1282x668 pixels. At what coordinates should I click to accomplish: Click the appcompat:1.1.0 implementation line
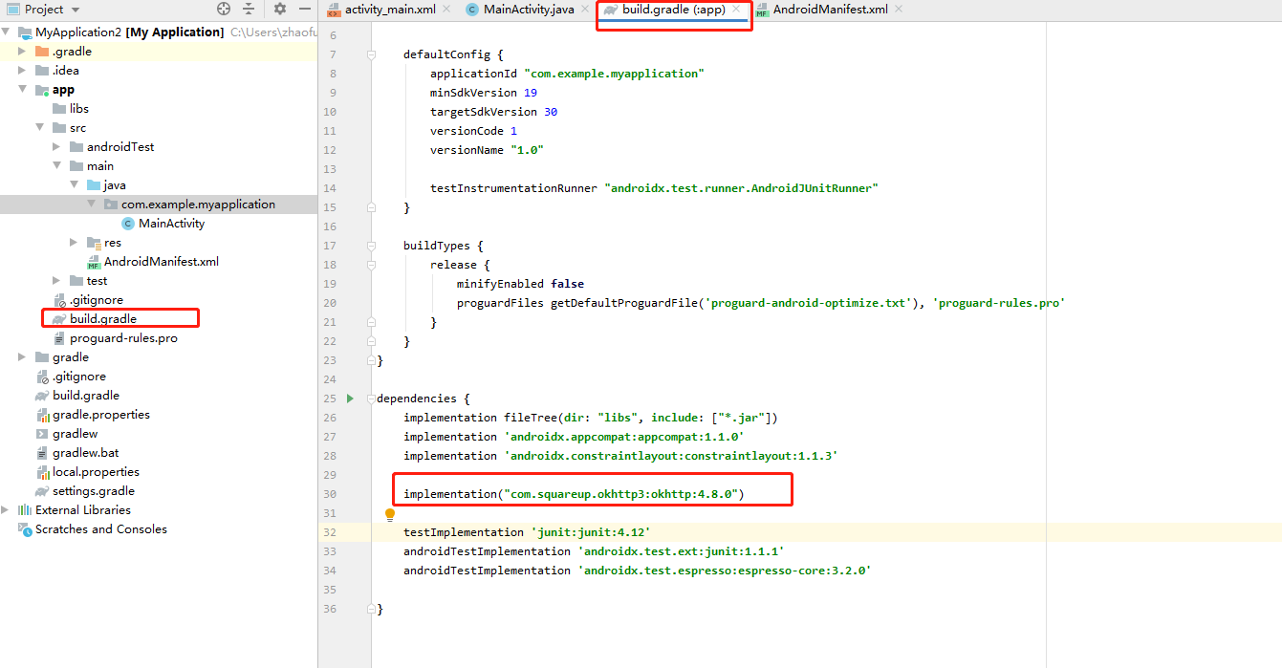tap(574, 437)
